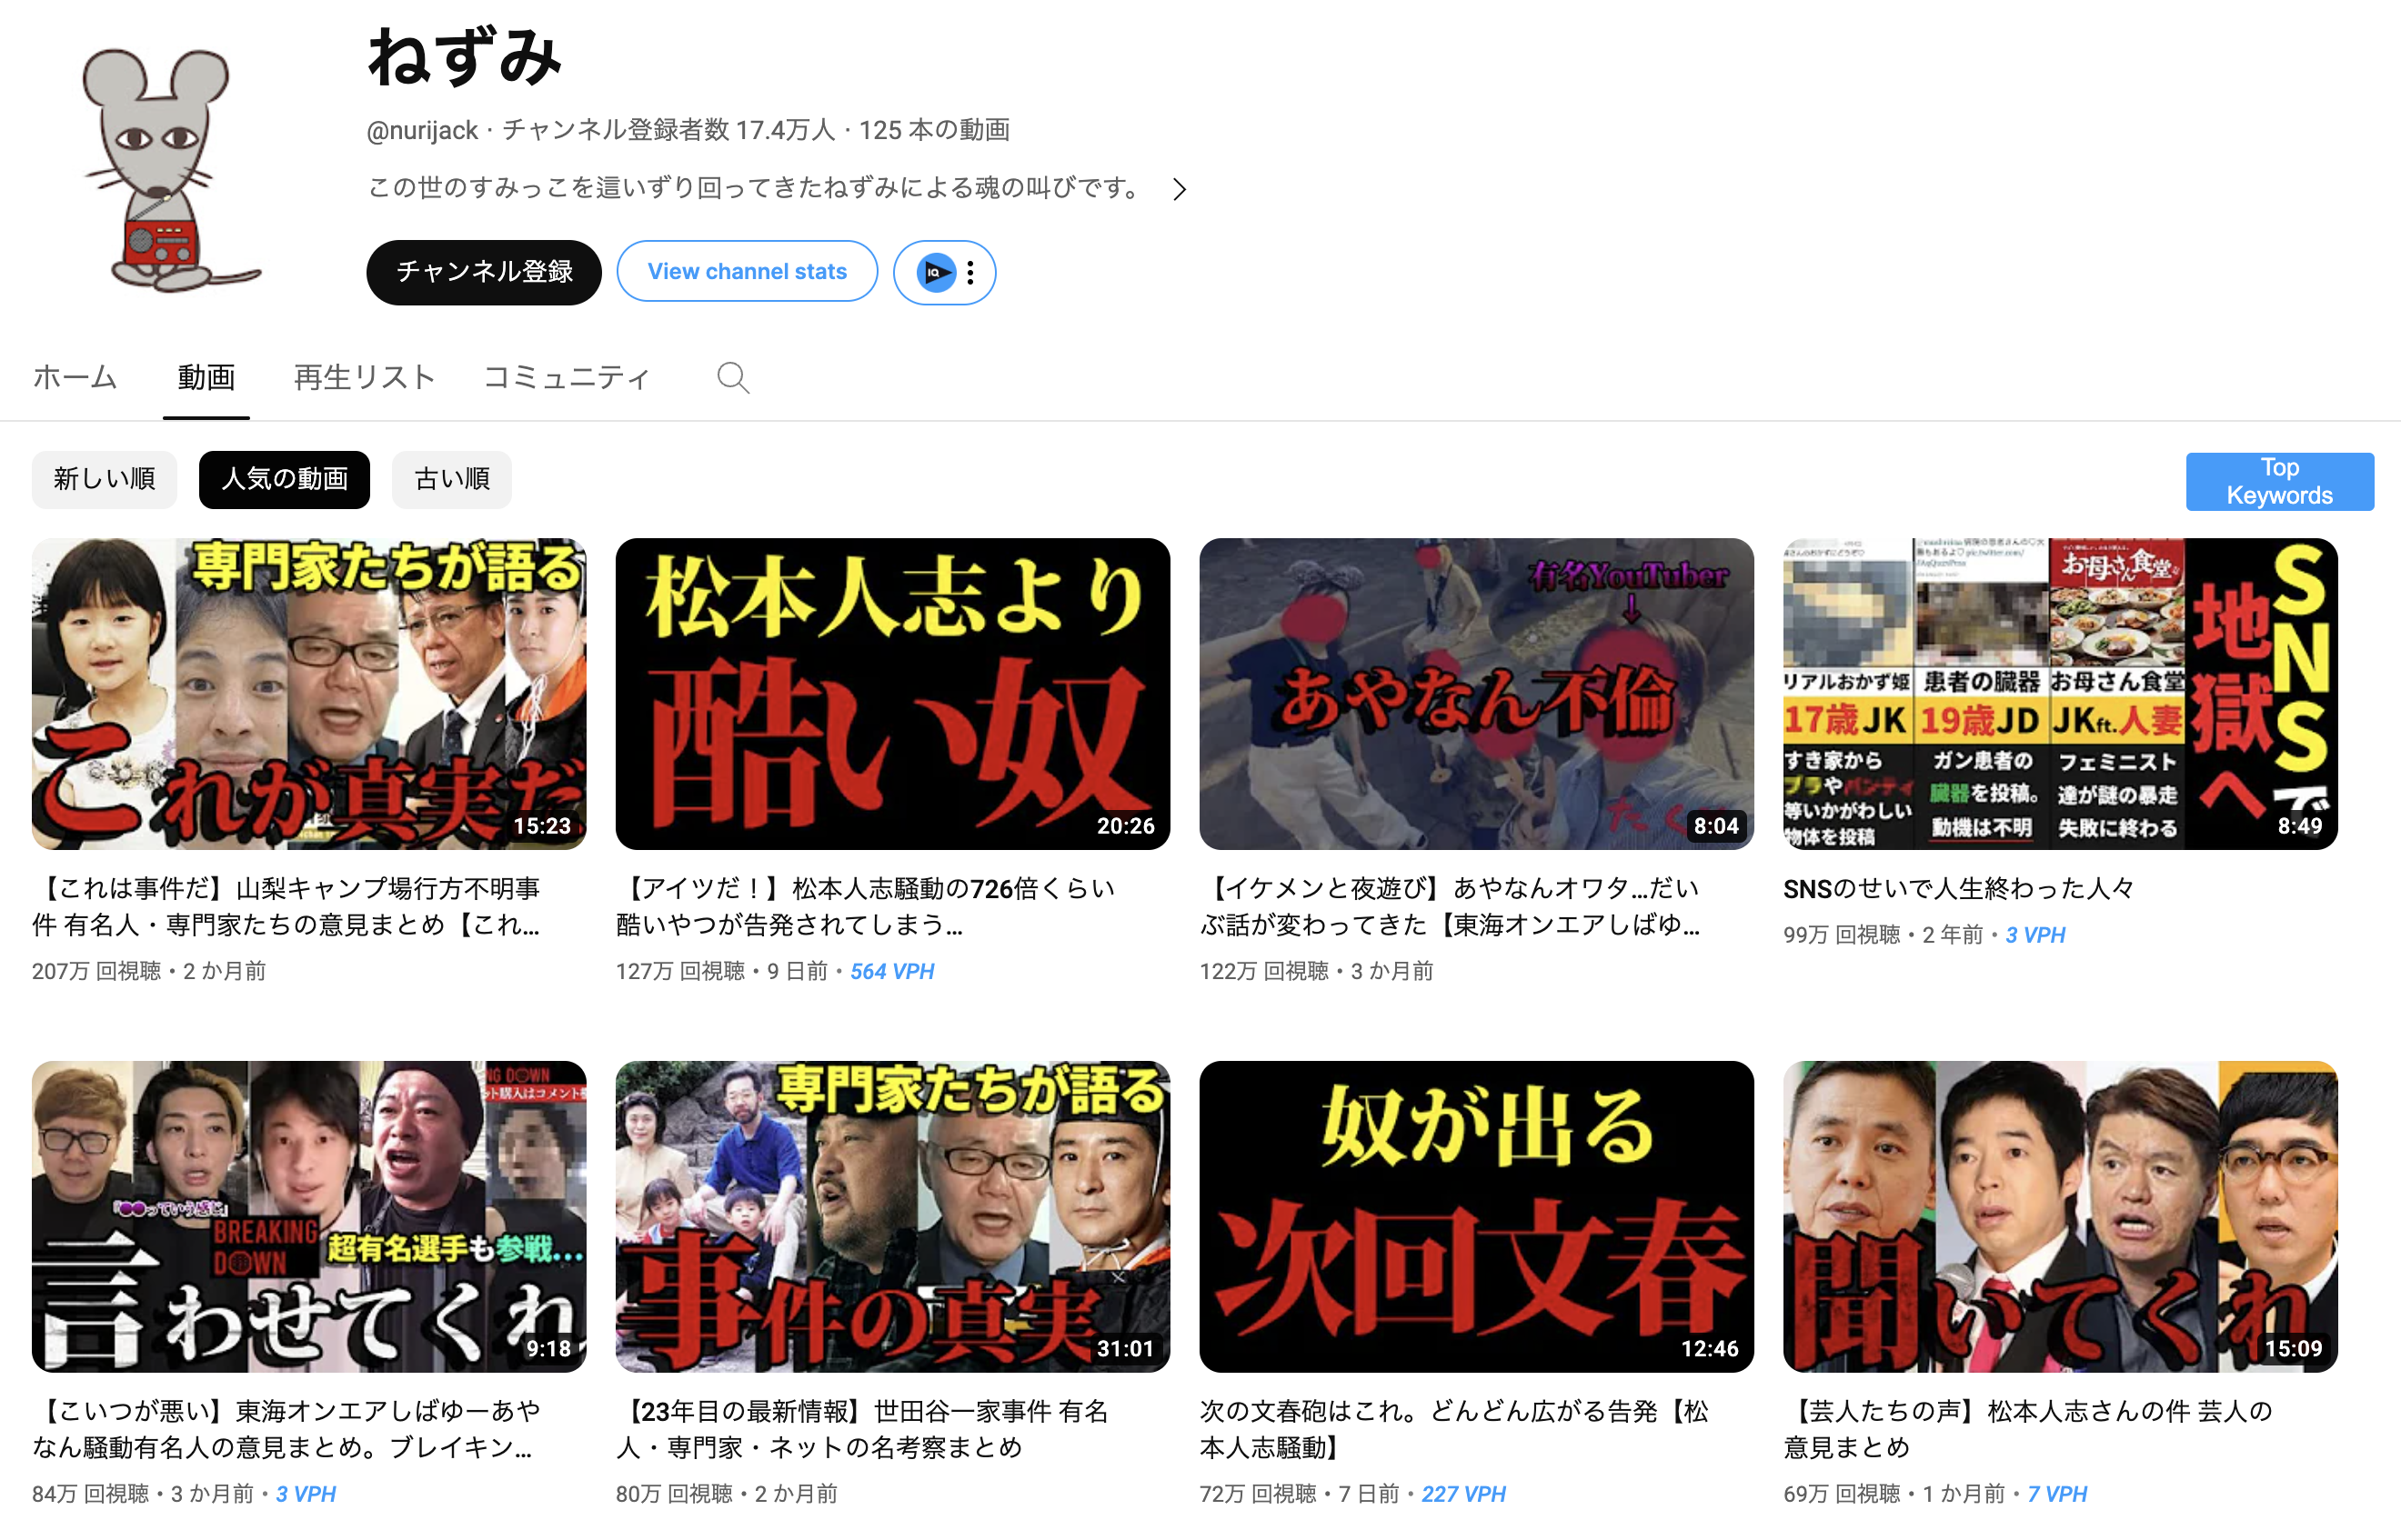Select the 人気の動画 sort chip
The height and width of the screenshot is (1540, 2401).
[284, 480]
